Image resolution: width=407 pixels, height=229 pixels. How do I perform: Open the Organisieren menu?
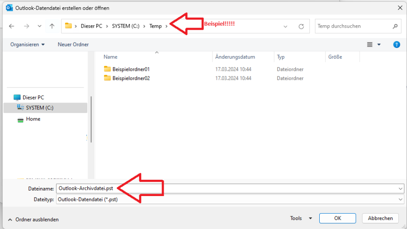27,45
